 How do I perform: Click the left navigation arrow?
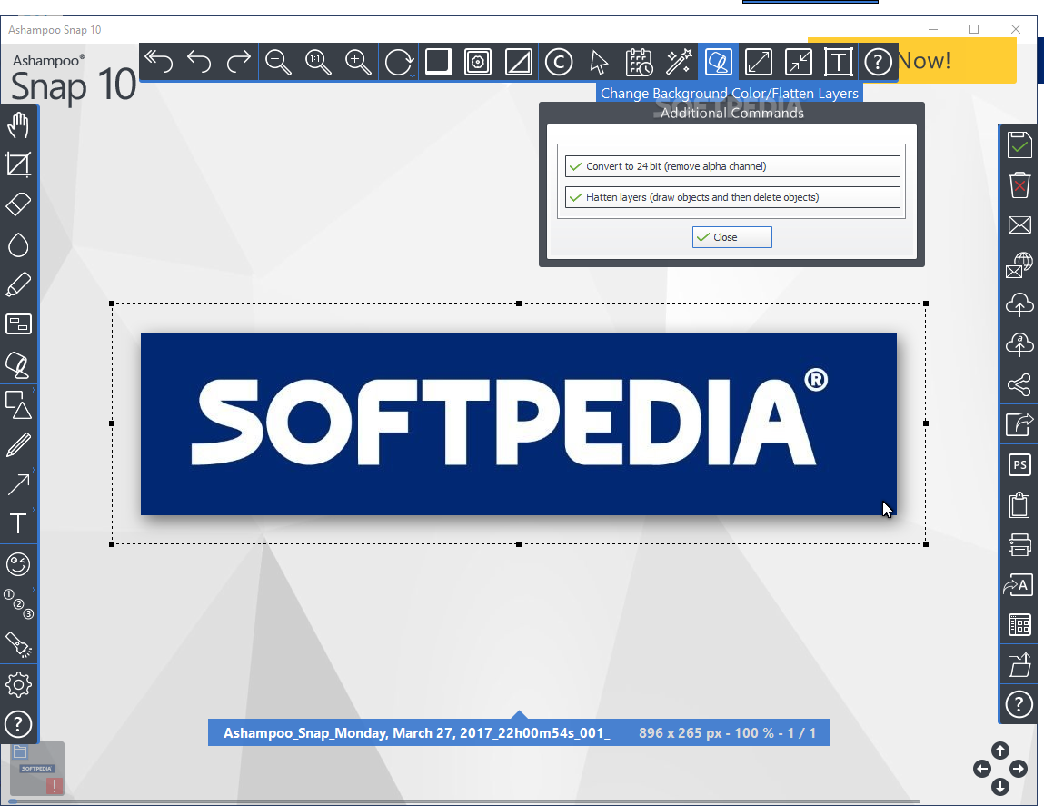coord(982,769)
